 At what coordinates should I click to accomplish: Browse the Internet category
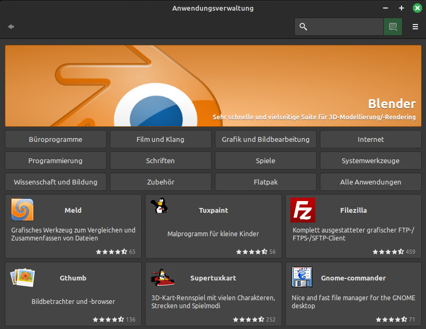(371, 139)
